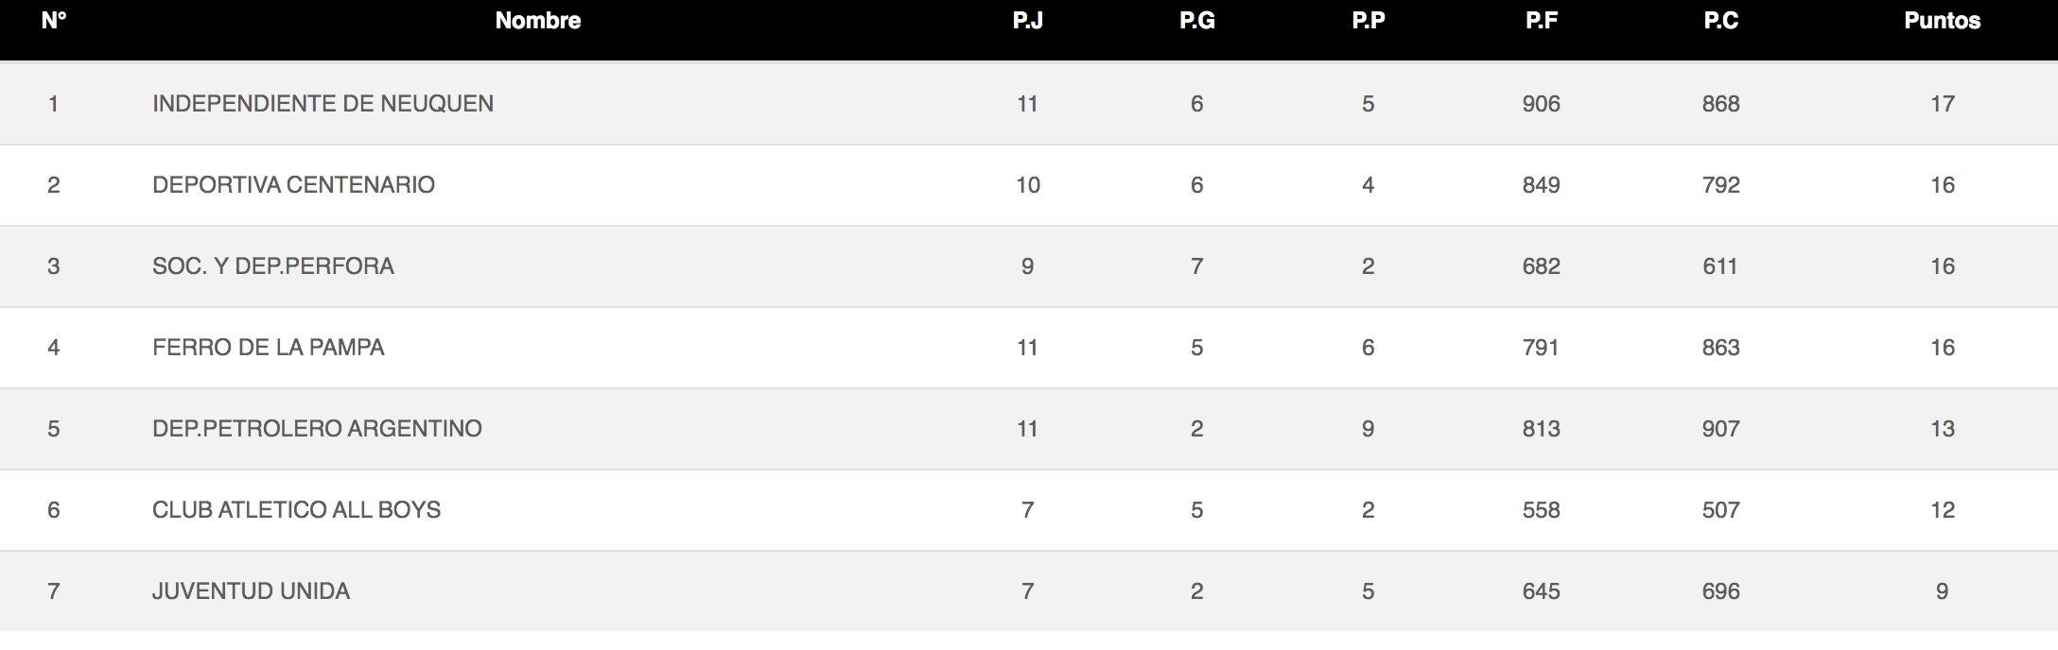Select the 907 P.C value cell

[x=1720, y=428]
